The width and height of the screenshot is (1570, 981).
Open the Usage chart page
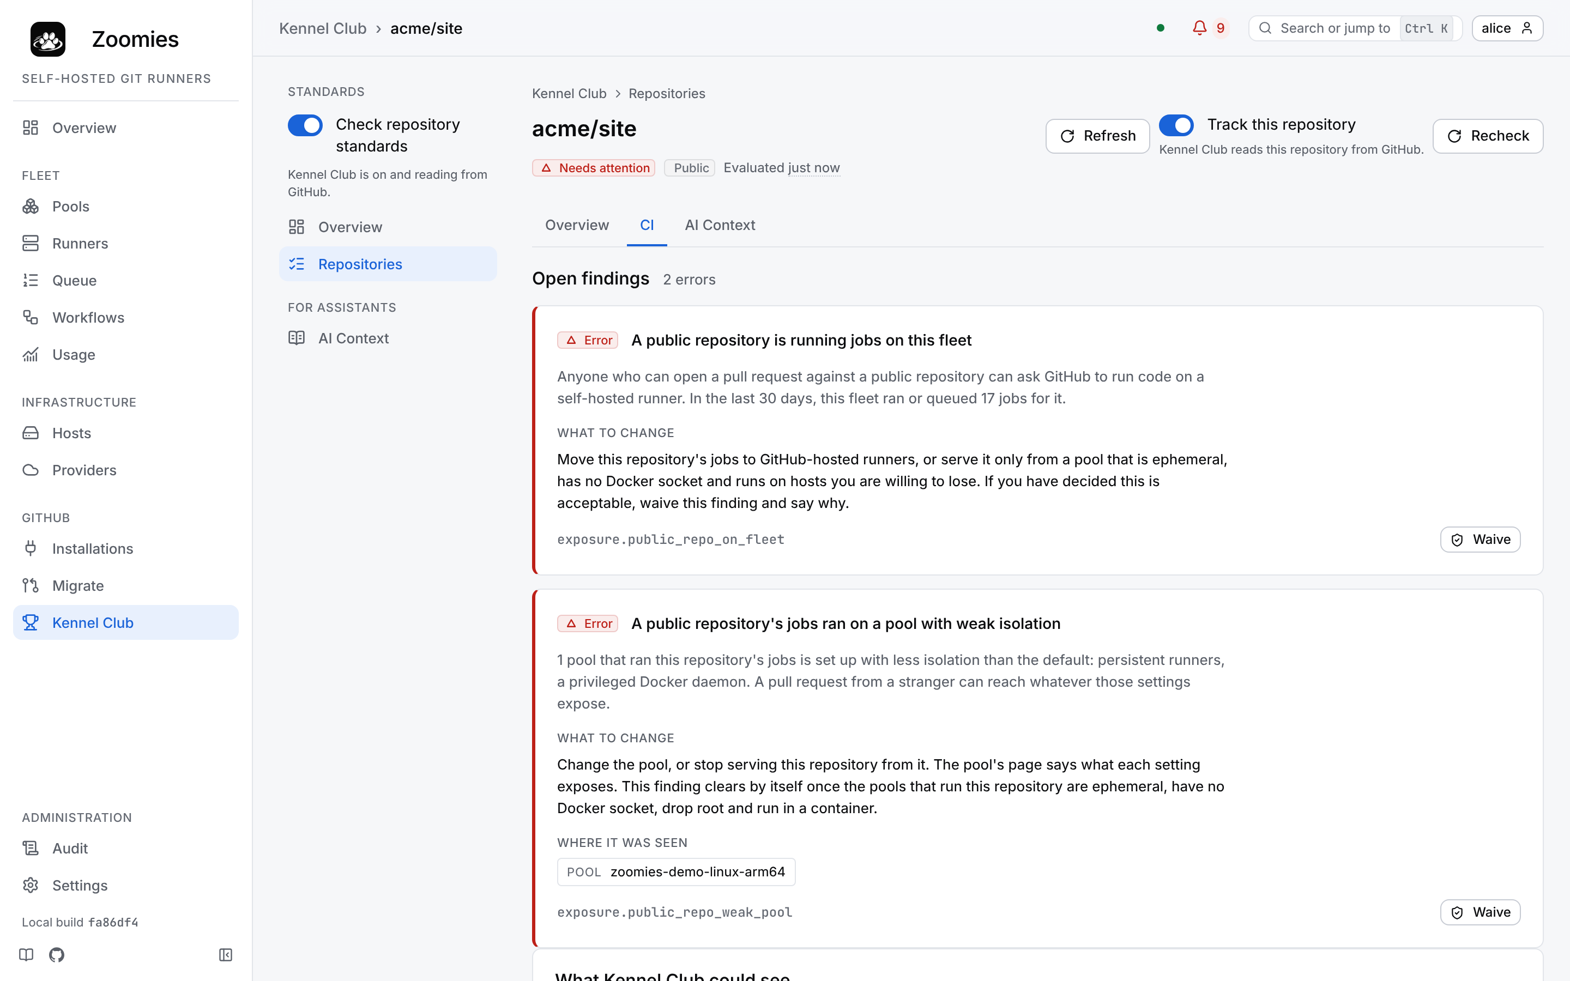pyautogui.click(x=126, y=354)
